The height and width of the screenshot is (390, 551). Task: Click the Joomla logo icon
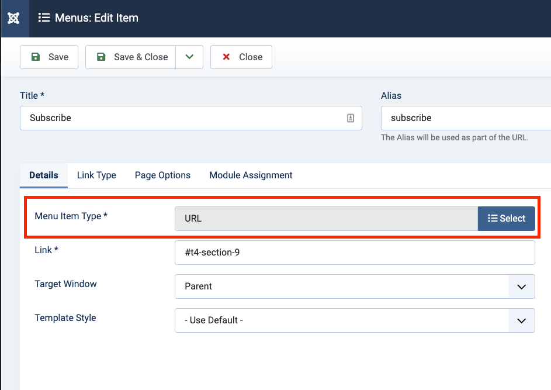coord(13,18)
